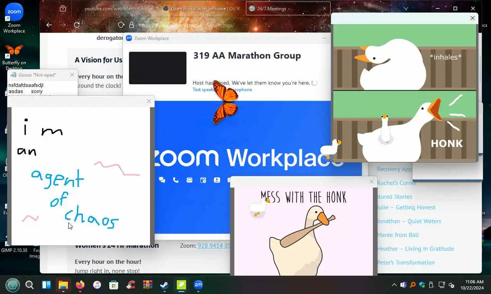The image size is (491, 294).
Task: Click the shield tracking protection icon
Action: point(121,25)
